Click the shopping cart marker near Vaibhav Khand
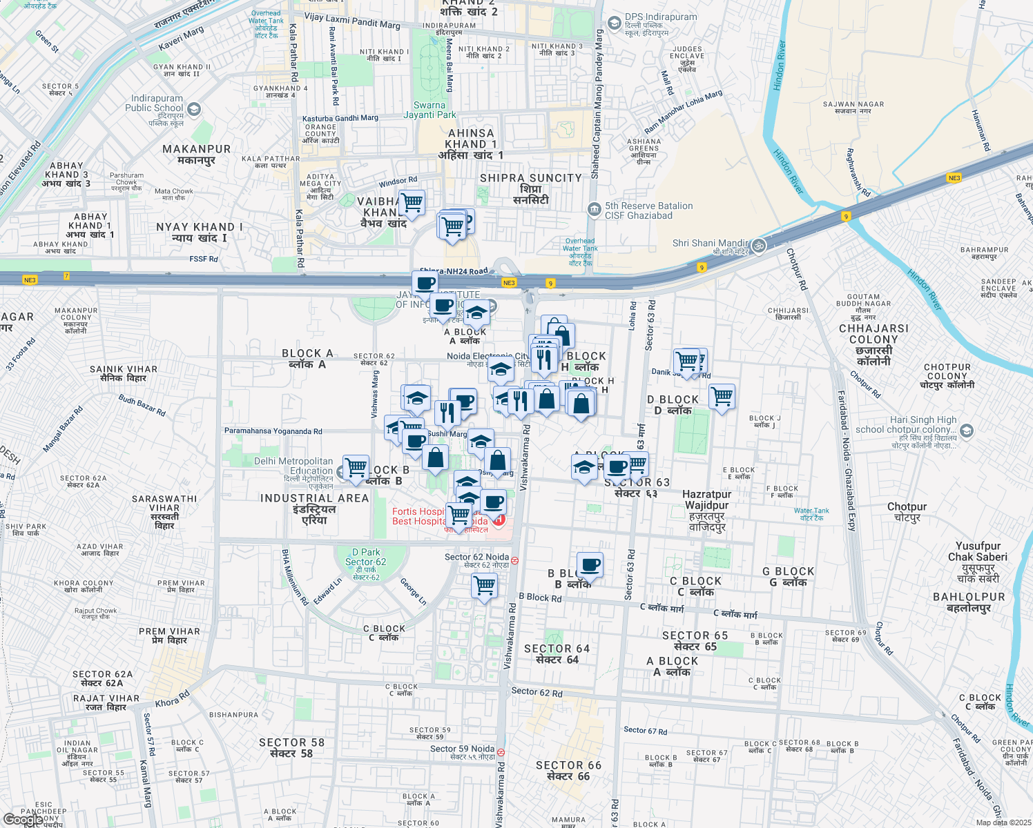Image resolution: width=1033 pixels, height=828 pixels. (x=412, y=204)
